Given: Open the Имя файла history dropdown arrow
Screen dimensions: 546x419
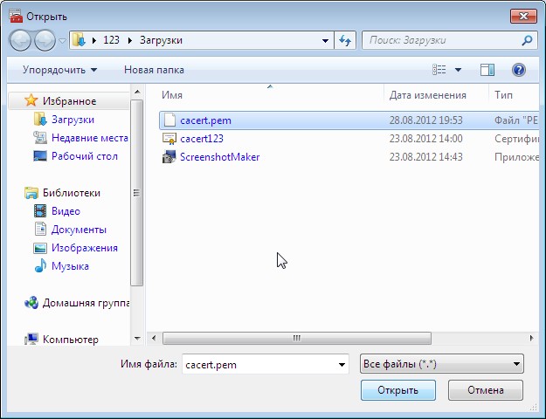Looking at the screenshot, I should click(x=342, y=365).
